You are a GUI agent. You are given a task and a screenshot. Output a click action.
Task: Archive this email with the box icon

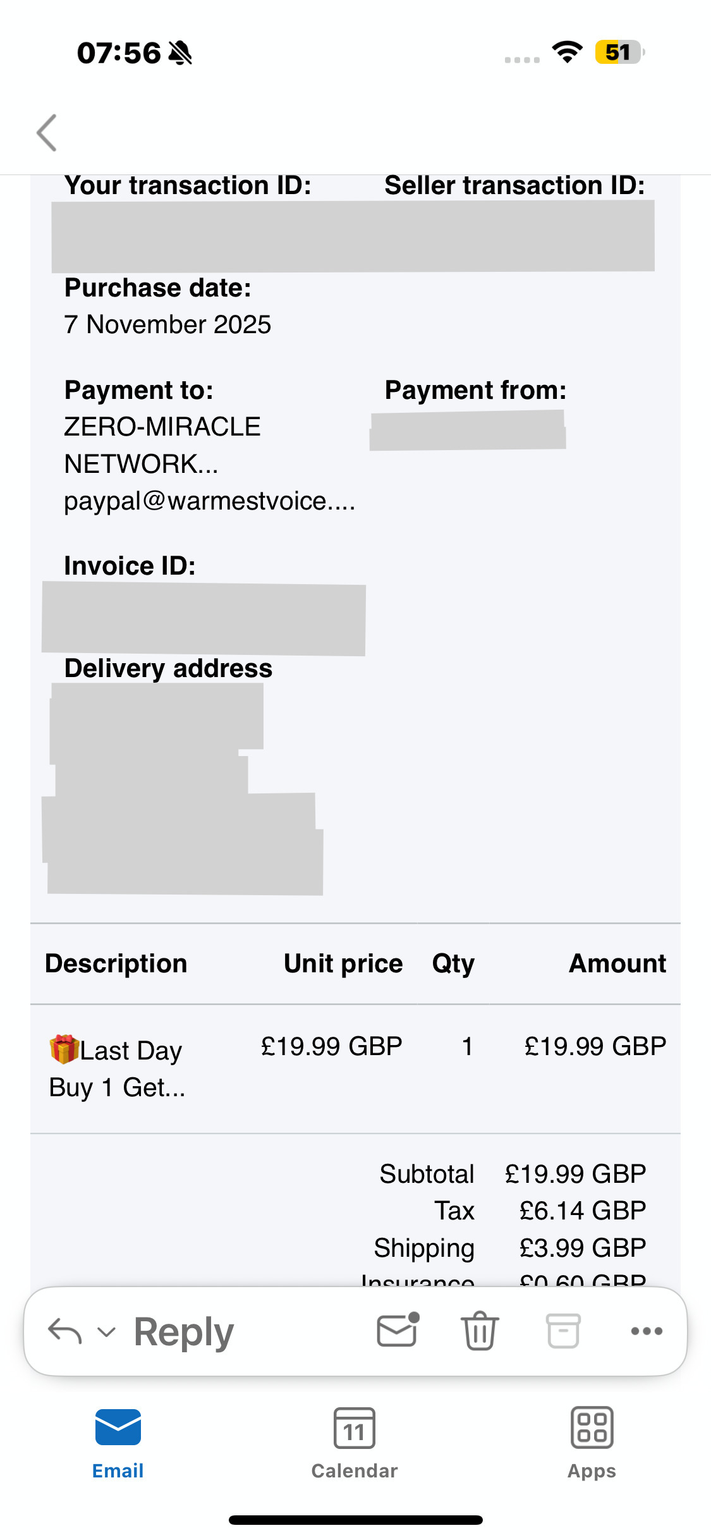click(x=563, y=1330)
